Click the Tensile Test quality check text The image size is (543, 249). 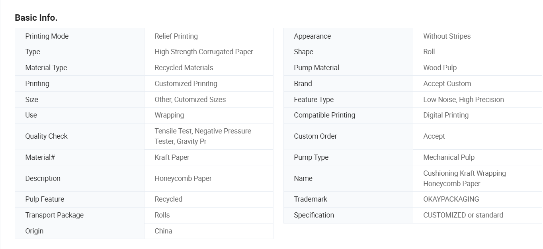(x=203, y=136)
